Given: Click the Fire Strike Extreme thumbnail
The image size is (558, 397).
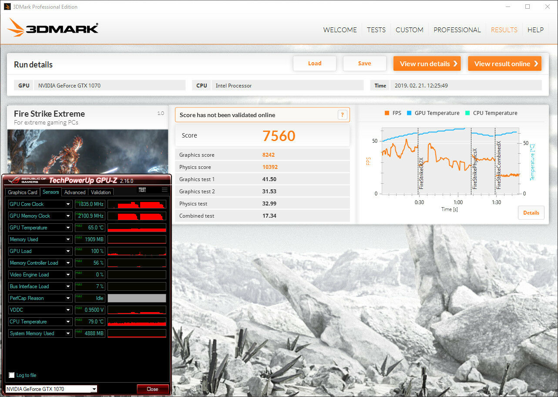Looking at the screenshot, I should [x=87, y=151].
